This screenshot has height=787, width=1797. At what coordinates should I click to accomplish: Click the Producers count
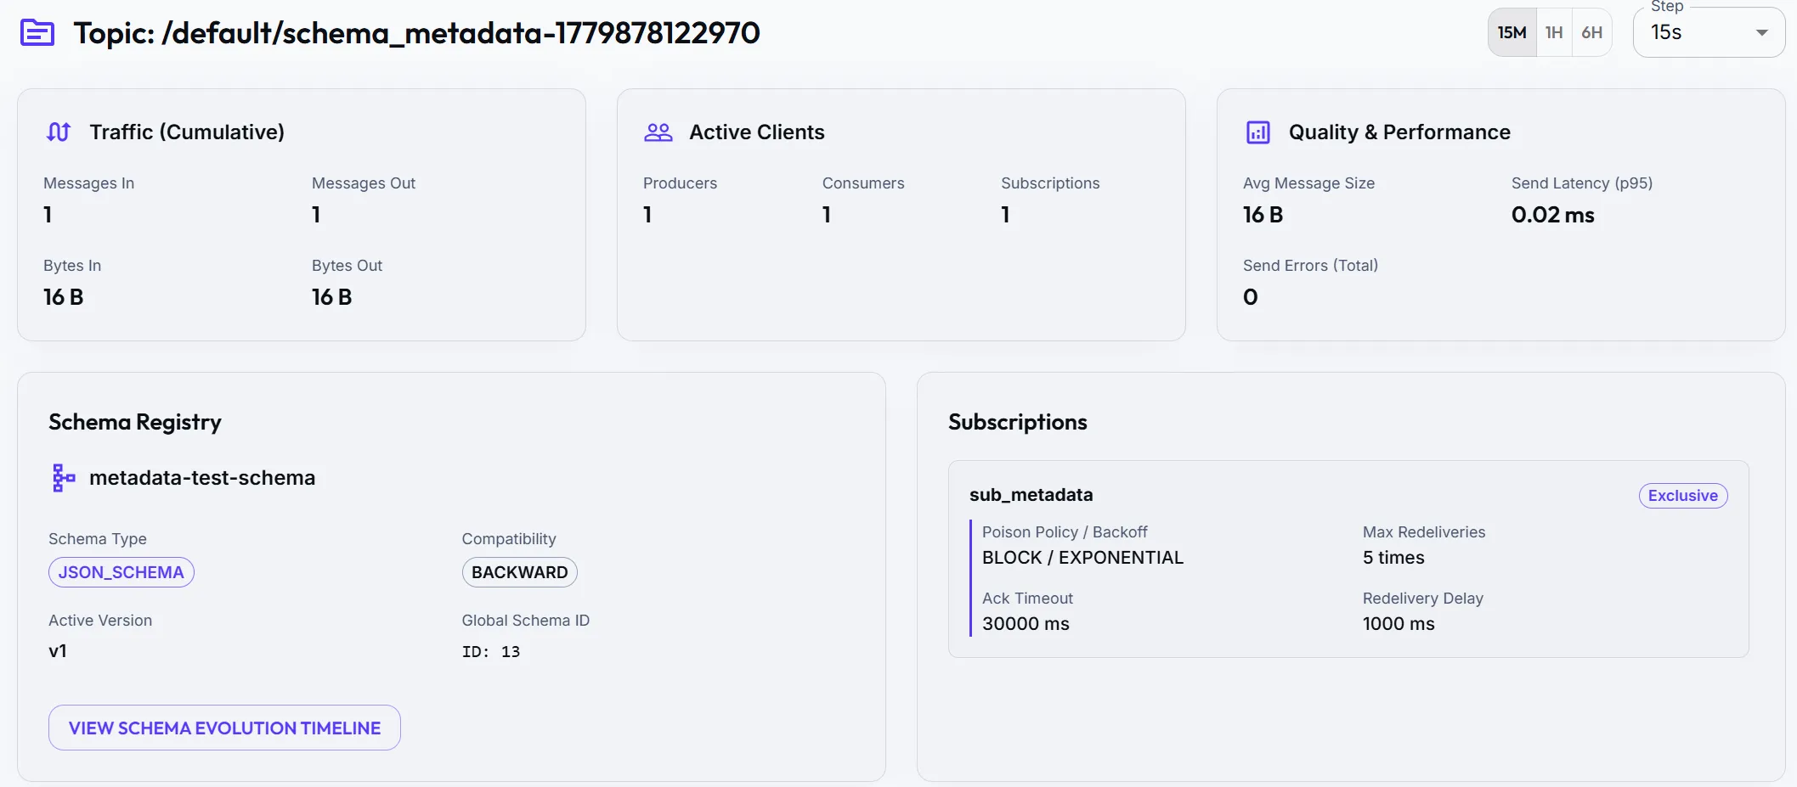(647, 215)
